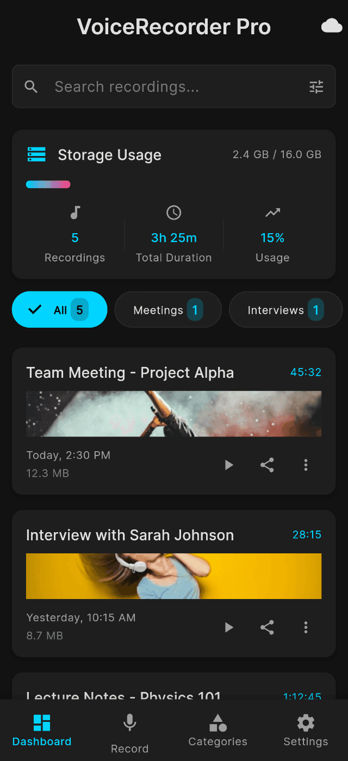Open more options for Sarah Johnson interview
The image size is (348, 761).
306,627
